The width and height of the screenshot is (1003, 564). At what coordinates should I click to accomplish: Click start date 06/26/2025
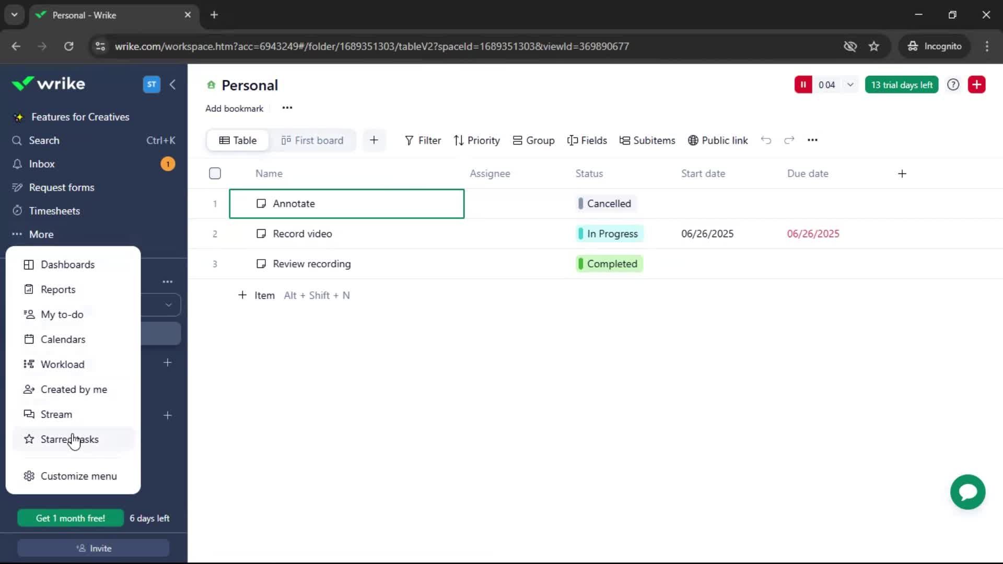click(x=707, y=234)
